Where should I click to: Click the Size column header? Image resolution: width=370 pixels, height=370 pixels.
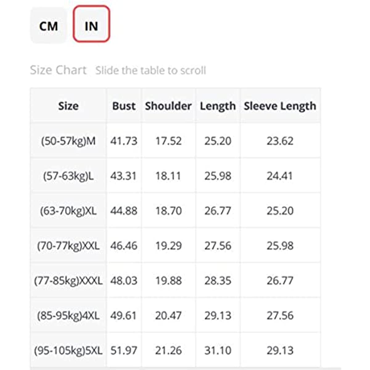pyautogui.click(x=68, y=106)
